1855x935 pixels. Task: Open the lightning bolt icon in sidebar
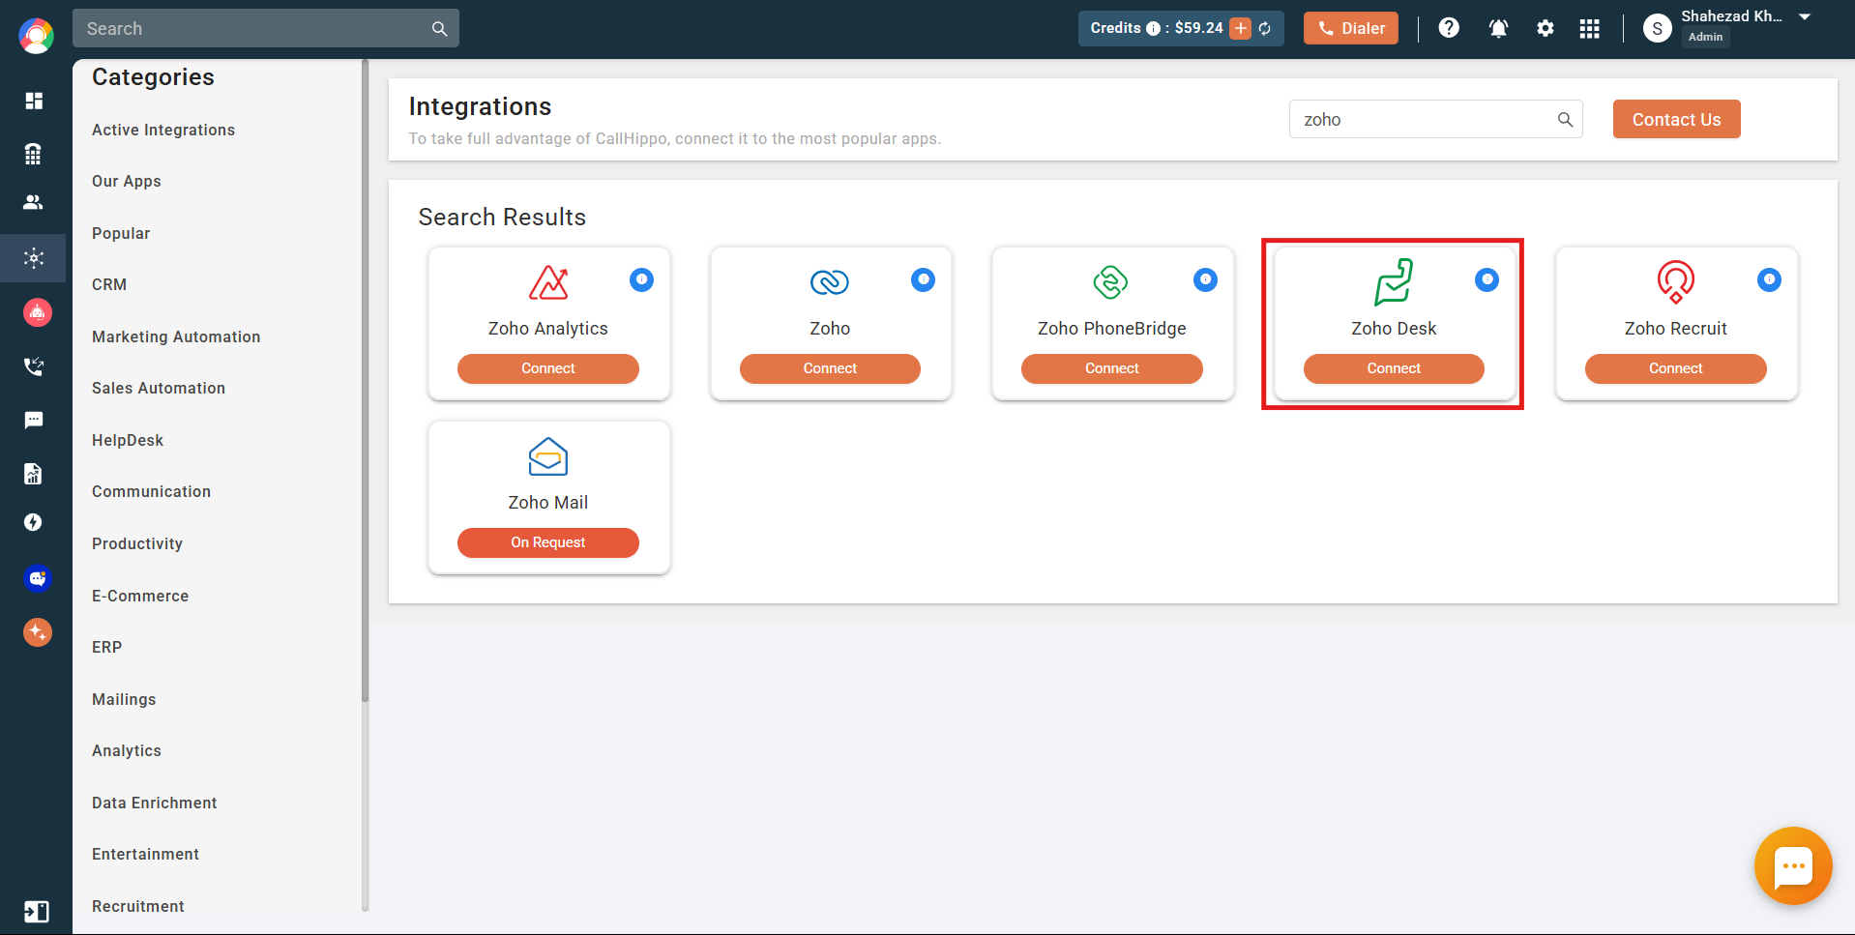point(34,522)
